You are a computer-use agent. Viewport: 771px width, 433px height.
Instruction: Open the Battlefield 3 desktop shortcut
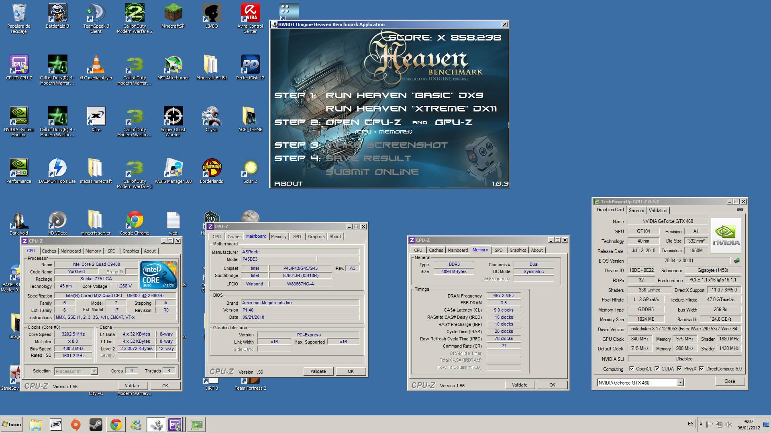point(57,16)
